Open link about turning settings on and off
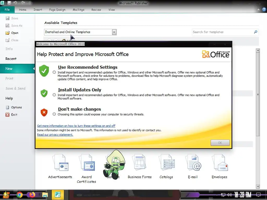267x200 pixels. click(x=76, y=126)
